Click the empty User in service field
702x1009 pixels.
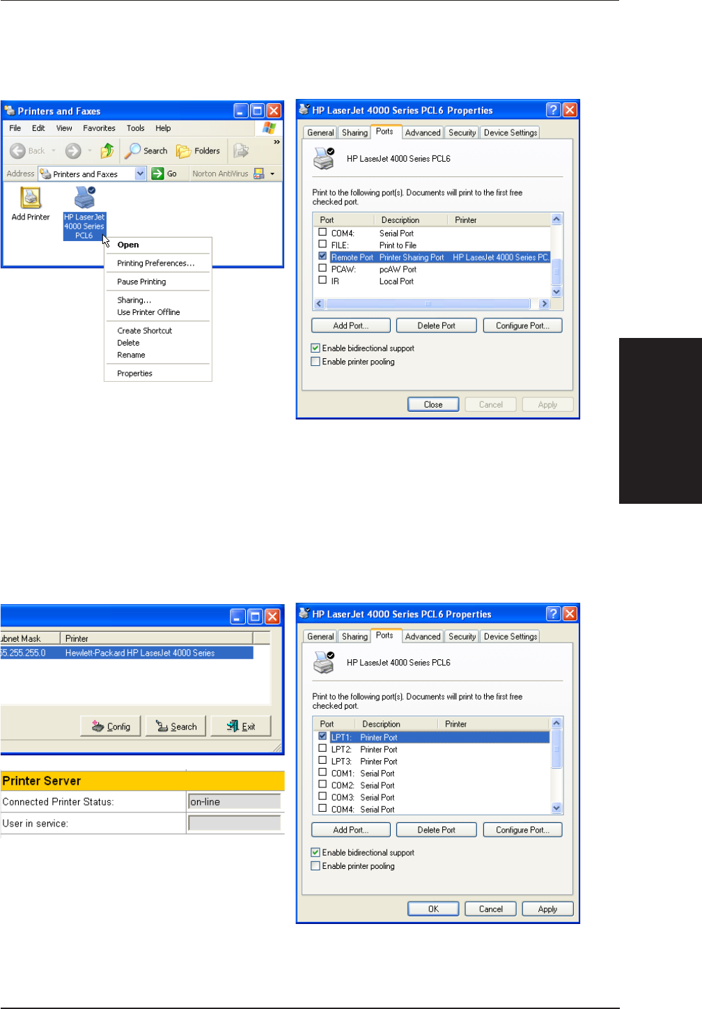point(235,823)
